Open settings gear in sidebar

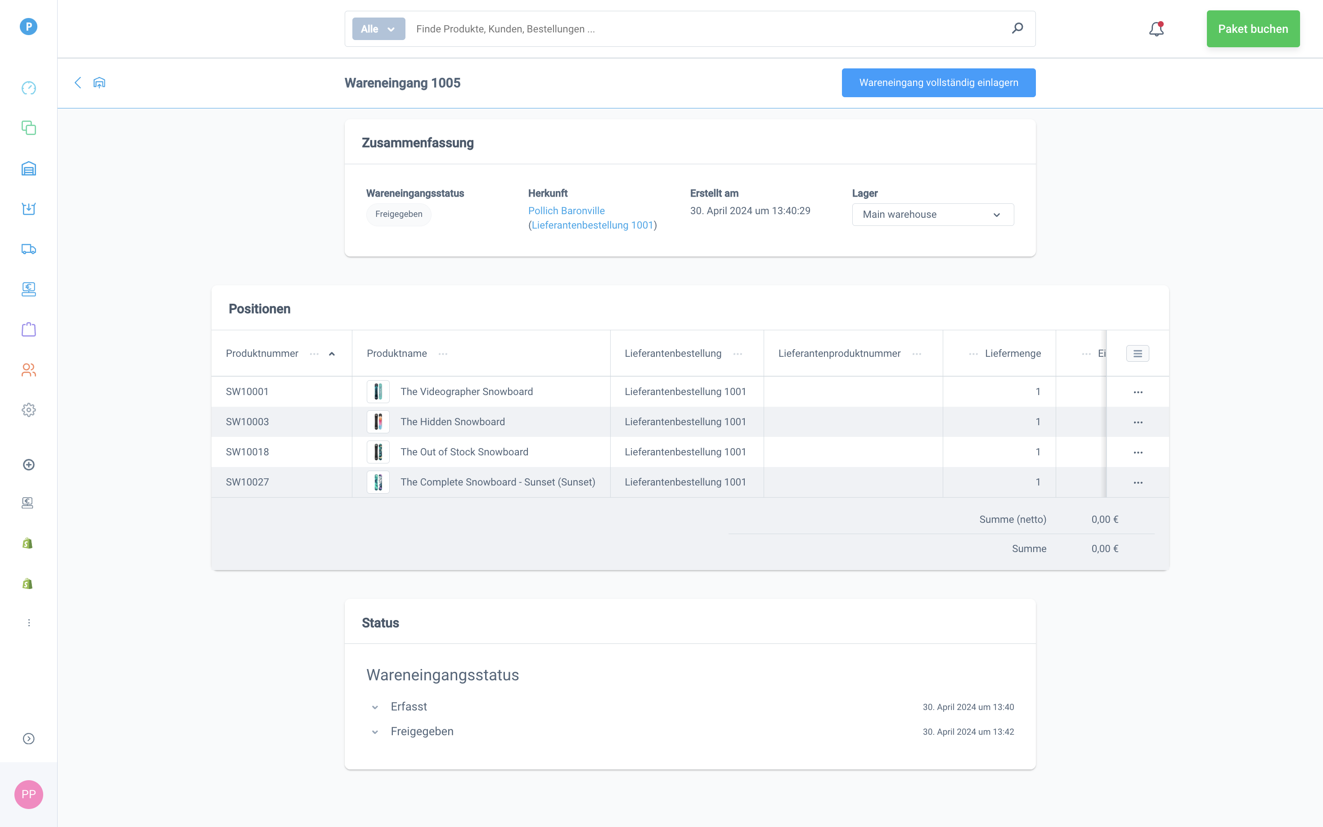coord(28,409)
